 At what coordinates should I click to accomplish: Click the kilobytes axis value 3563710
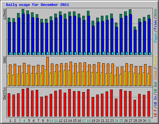tap(5, 94)
